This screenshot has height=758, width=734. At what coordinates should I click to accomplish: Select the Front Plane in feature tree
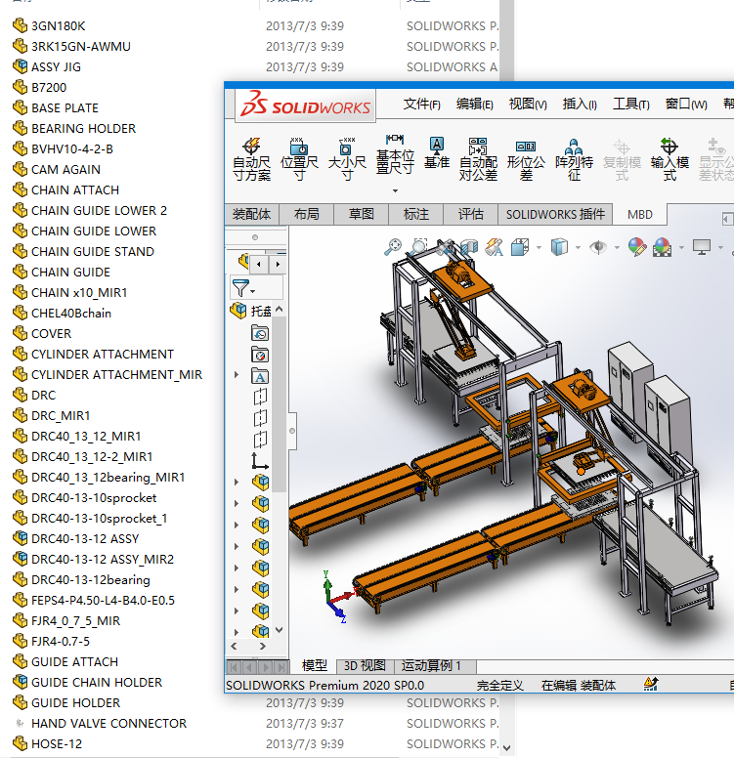pos(260,397)
